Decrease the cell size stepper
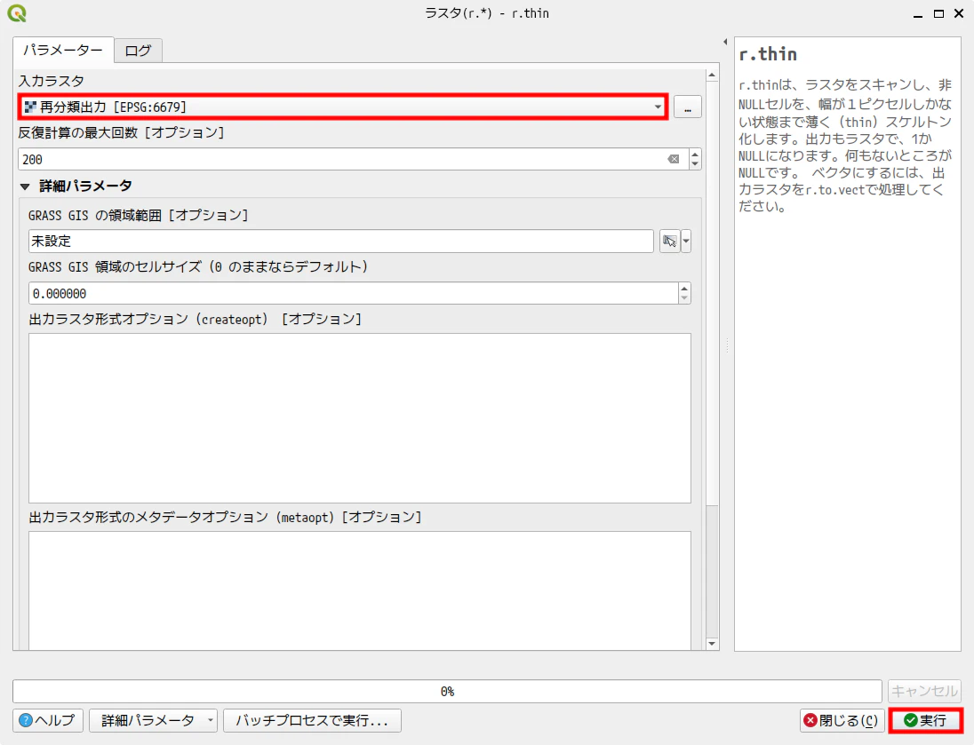 point(684,299)
